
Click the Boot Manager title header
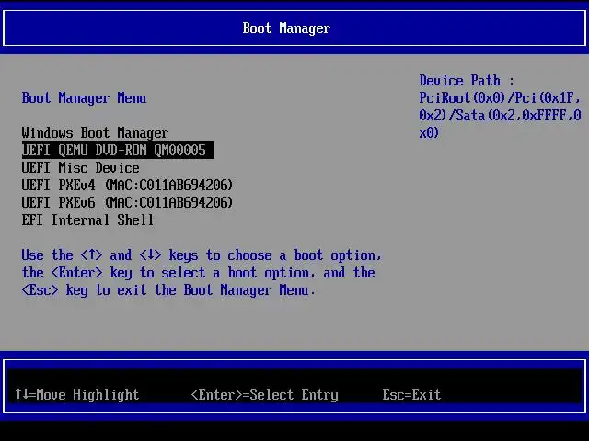pyautogui.click(x=286, y=28)
